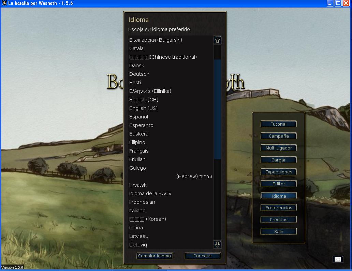This screenshot has height=271, width=352.
Task: Select Lietuvių language
Action: [171, 245]
